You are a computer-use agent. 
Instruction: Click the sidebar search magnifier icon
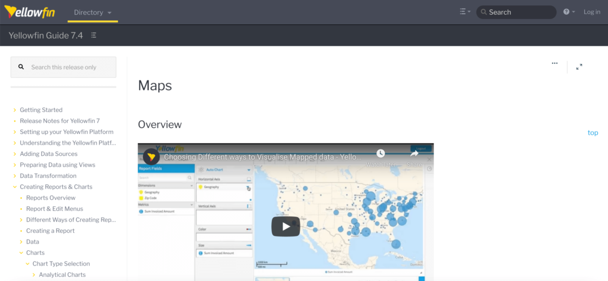[x=21, y=67]
